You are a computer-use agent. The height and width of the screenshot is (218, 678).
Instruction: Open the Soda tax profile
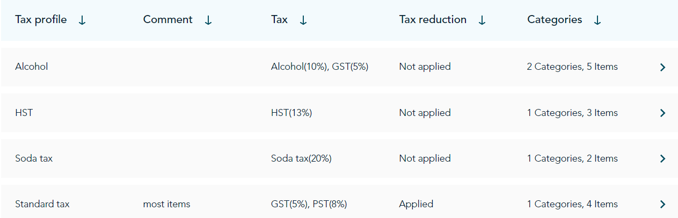click(34, 158)
